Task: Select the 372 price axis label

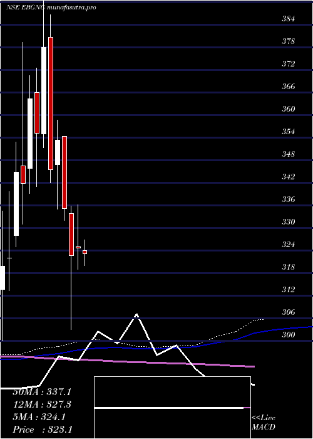Action: pos(288,64)
